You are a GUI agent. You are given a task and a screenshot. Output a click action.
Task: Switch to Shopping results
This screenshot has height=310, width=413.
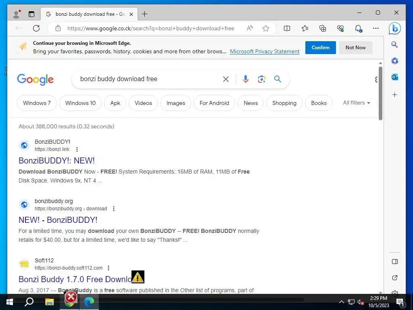click(x=284, y=103)
